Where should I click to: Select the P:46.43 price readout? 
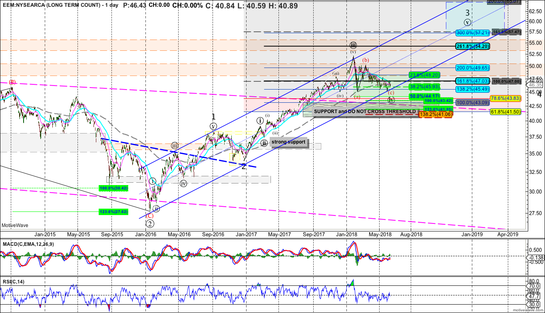pos(134,6)
